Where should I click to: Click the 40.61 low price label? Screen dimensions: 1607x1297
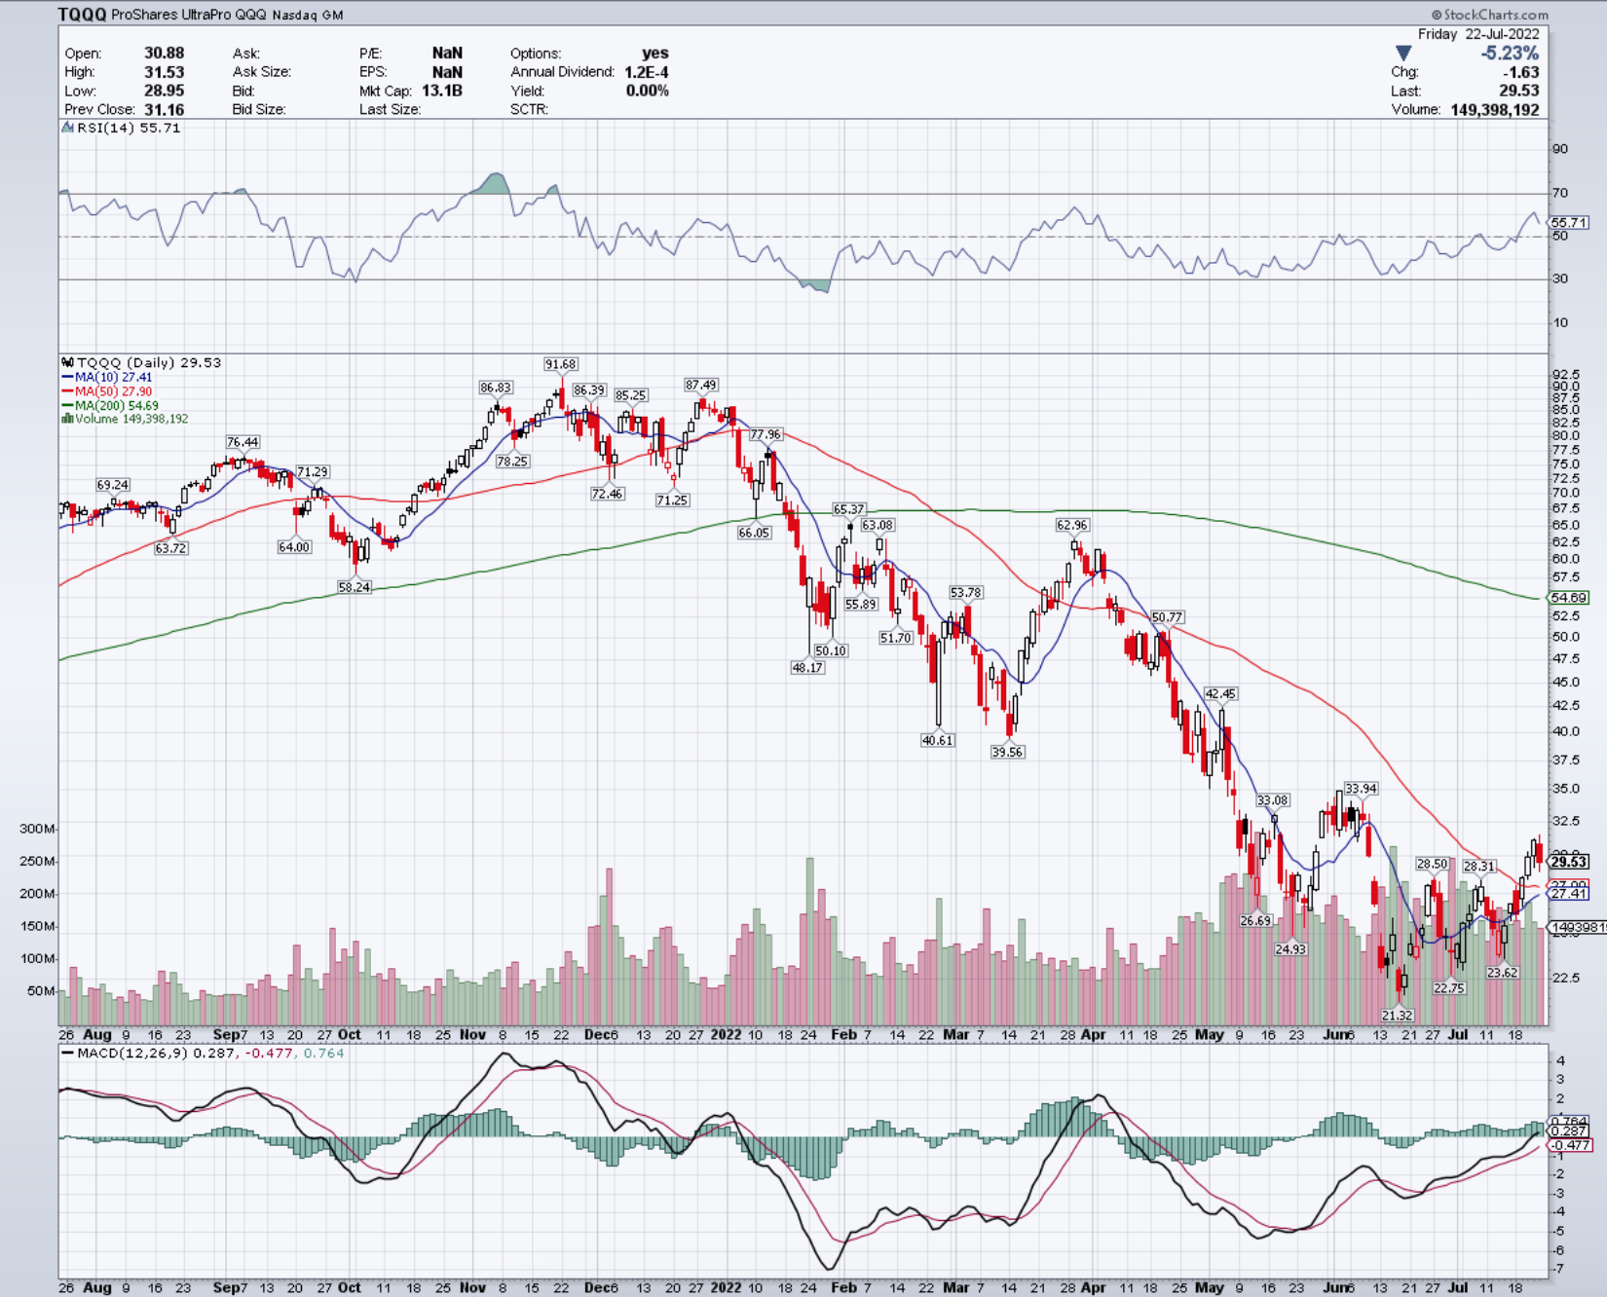click(x=938, y=740)
